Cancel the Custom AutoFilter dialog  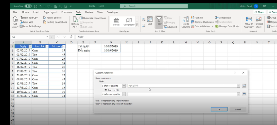(x=238, y=109)
